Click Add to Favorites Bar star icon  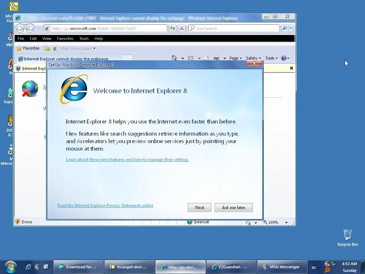(x=47, y=49)
